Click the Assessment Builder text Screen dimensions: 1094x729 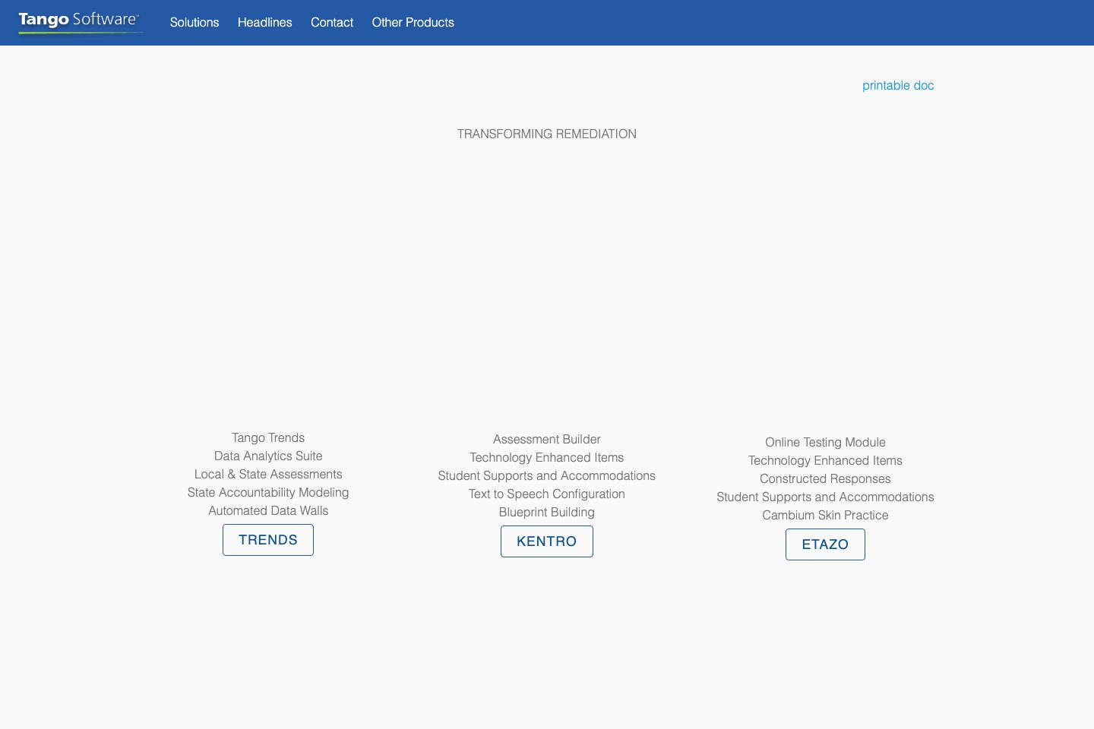(x=547, y=440)
